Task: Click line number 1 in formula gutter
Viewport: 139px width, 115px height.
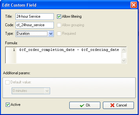Action: [x=14, y=50]
